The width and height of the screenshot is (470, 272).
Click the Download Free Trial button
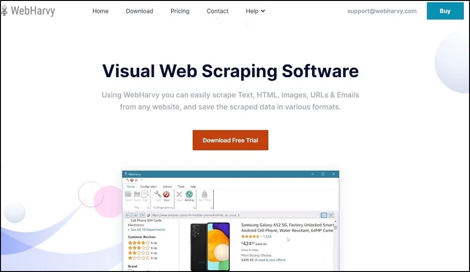(230, 140)
